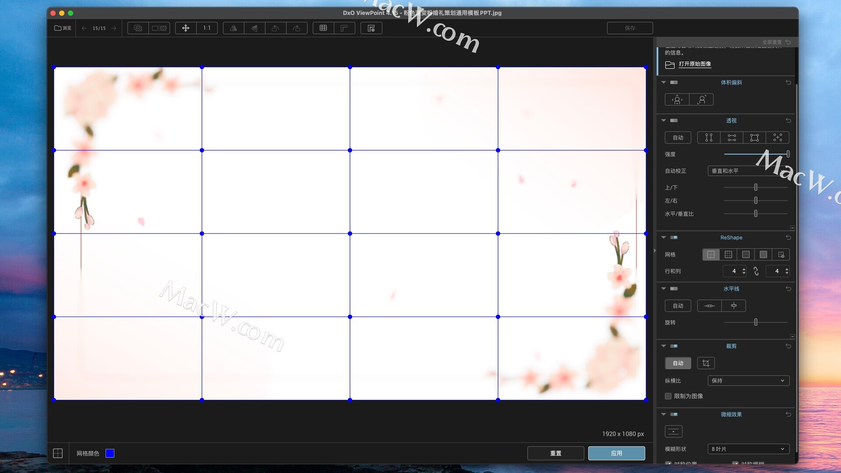Rotate the image left
841x473 pixels.
(276, 28)
